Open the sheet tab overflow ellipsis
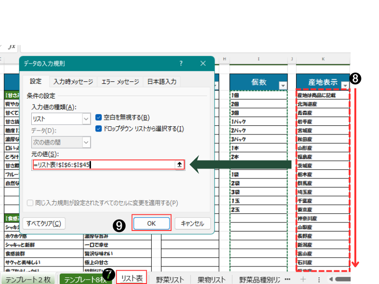 288,279
